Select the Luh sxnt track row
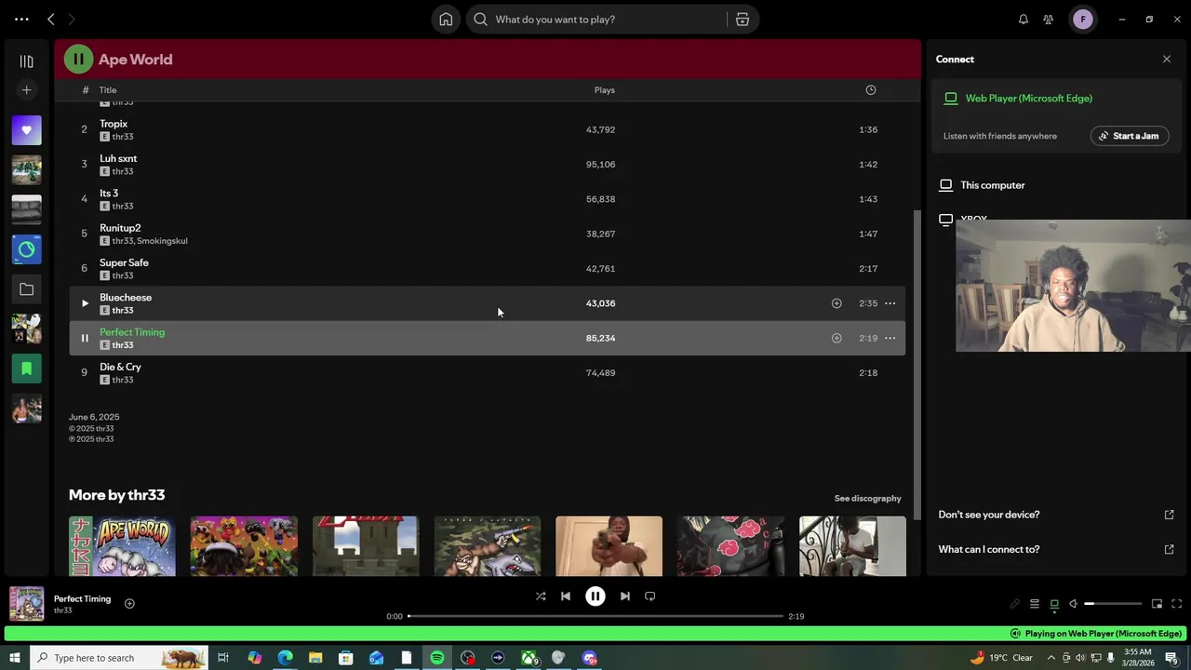Screen dimensions: 1191x670 pyautogui.click(x=487, y=165)
